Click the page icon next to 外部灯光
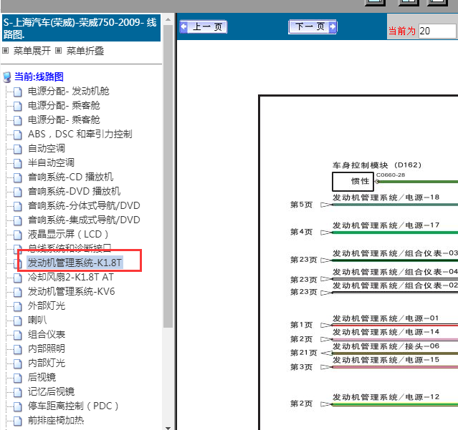Image resolution: width=458 pixels, height=430 pixels. pyautogui.click(x=18, y=306)
